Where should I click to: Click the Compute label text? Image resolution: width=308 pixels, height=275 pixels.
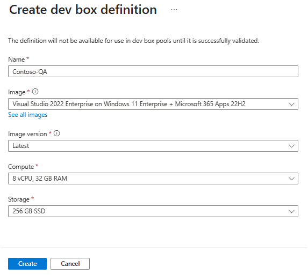pyautogui.click(x=21, y=167)
